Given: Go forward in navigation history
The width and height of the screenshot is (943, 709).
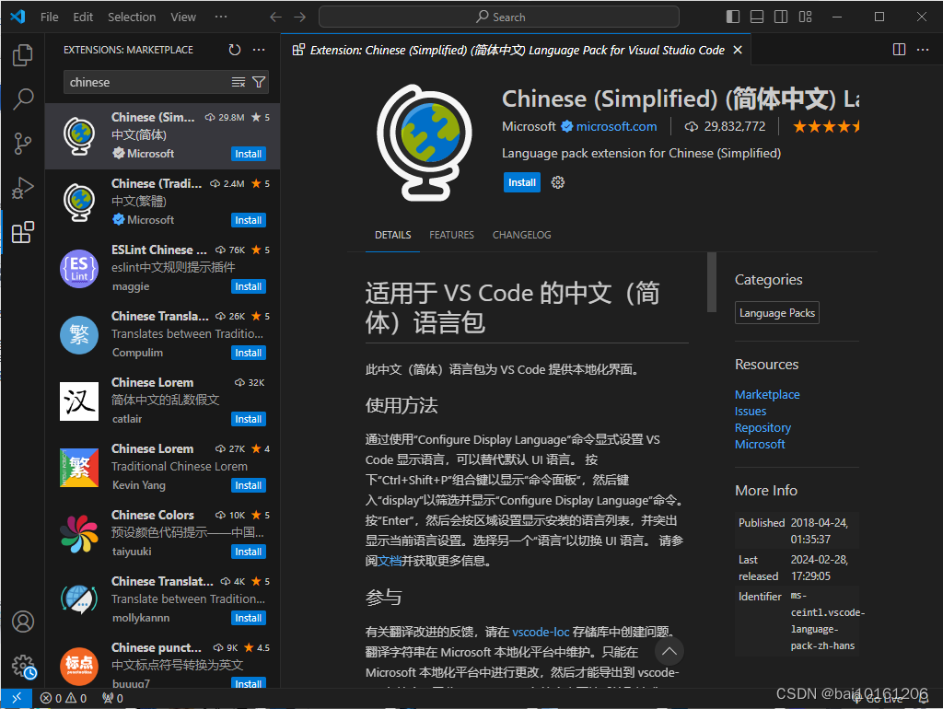Looking at the screenshot, I should tap(299, 17).
